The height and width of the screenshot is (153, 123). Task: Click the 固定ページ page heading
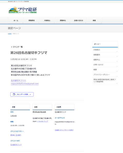pyautogui.click(x=14, y=28)
